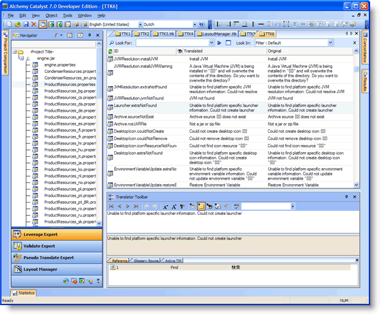Open the source language English dropdown
This screenshot has height=315, width=380.
point(140,25)
